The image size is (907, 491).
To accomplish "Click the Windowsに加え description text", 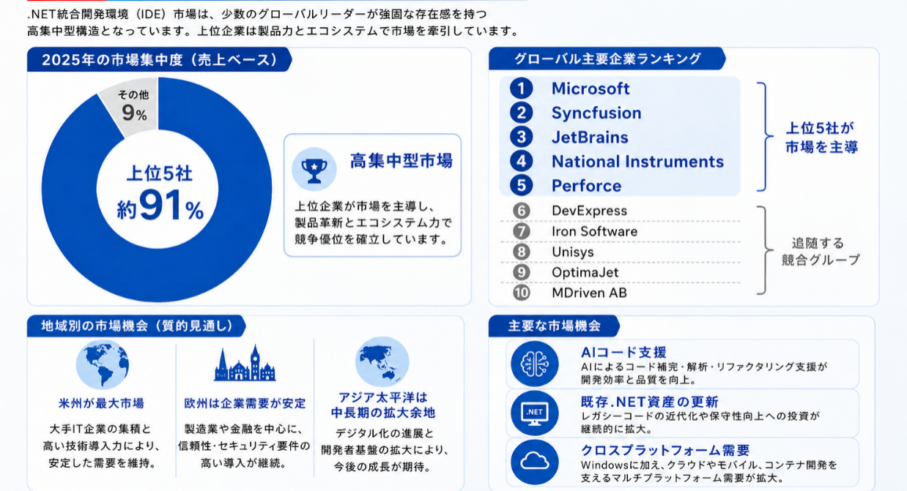I will pyautogui.click(x=708, y=471).
